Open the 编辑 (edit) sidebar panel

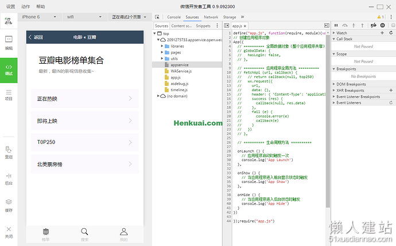pyautogui.click(x=9, y=42)
